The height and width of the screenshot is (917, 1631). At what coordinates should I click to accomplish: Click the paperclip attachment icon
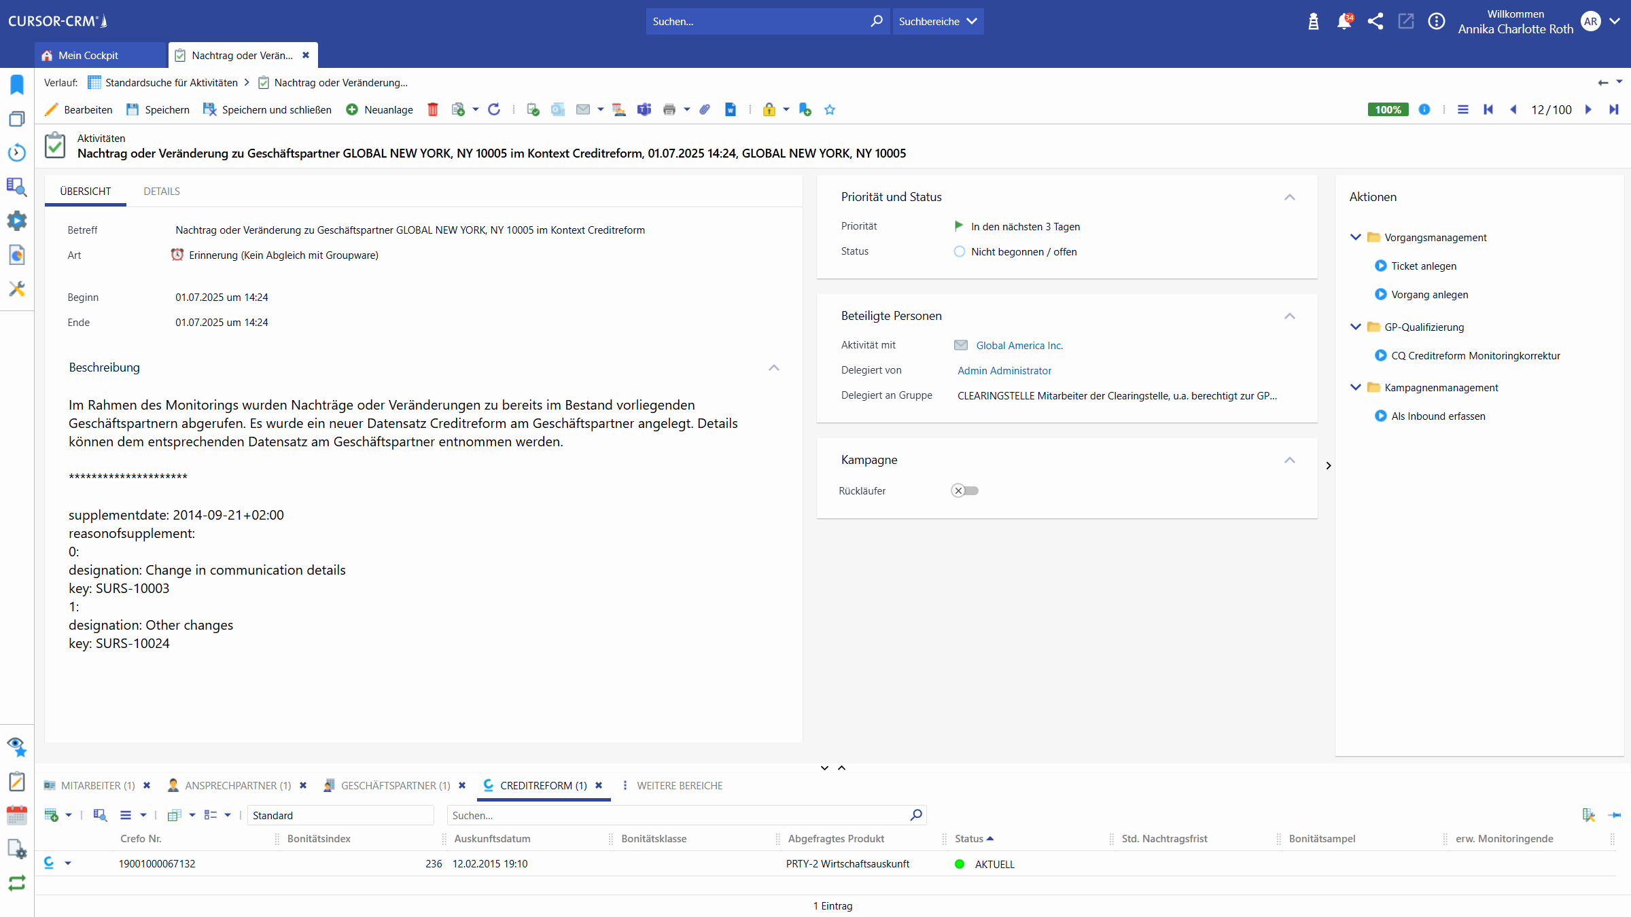(x=705, y=109)
